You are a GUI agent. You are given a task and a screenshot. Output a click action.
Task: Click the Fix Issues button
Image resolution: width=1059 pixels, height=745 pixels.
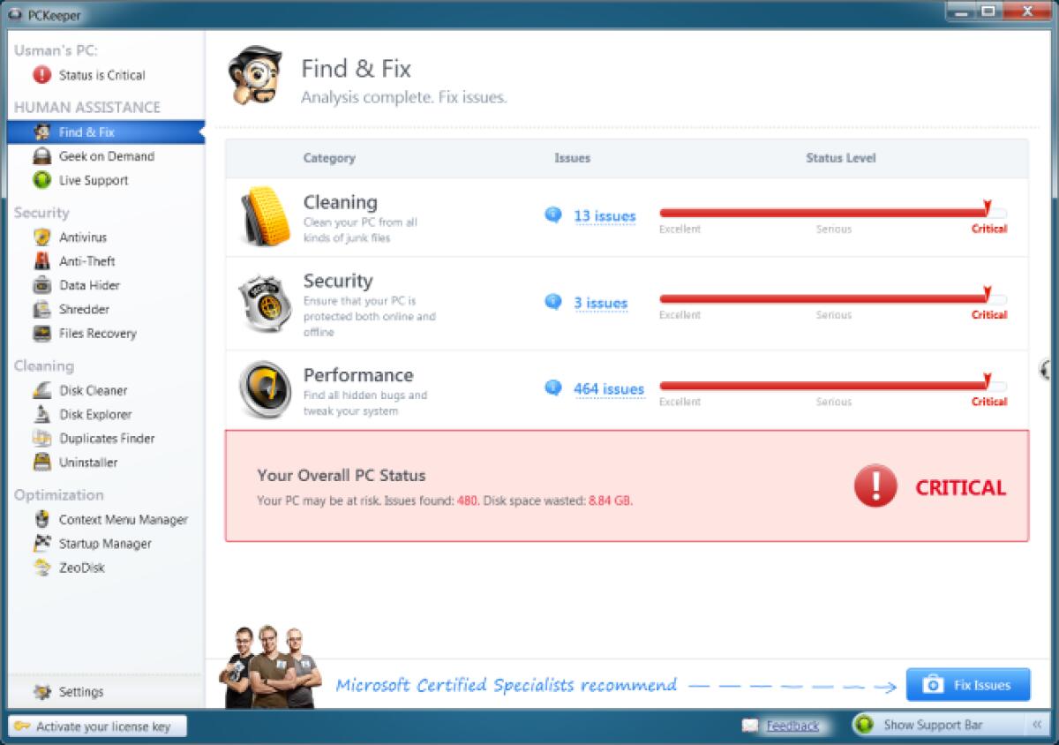click(x=967, y=684)
